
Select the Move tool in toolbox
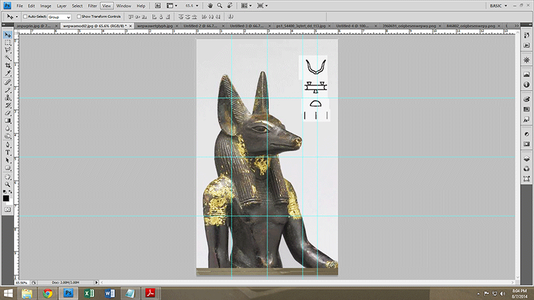pyautogui.click(x=7, y=35)
